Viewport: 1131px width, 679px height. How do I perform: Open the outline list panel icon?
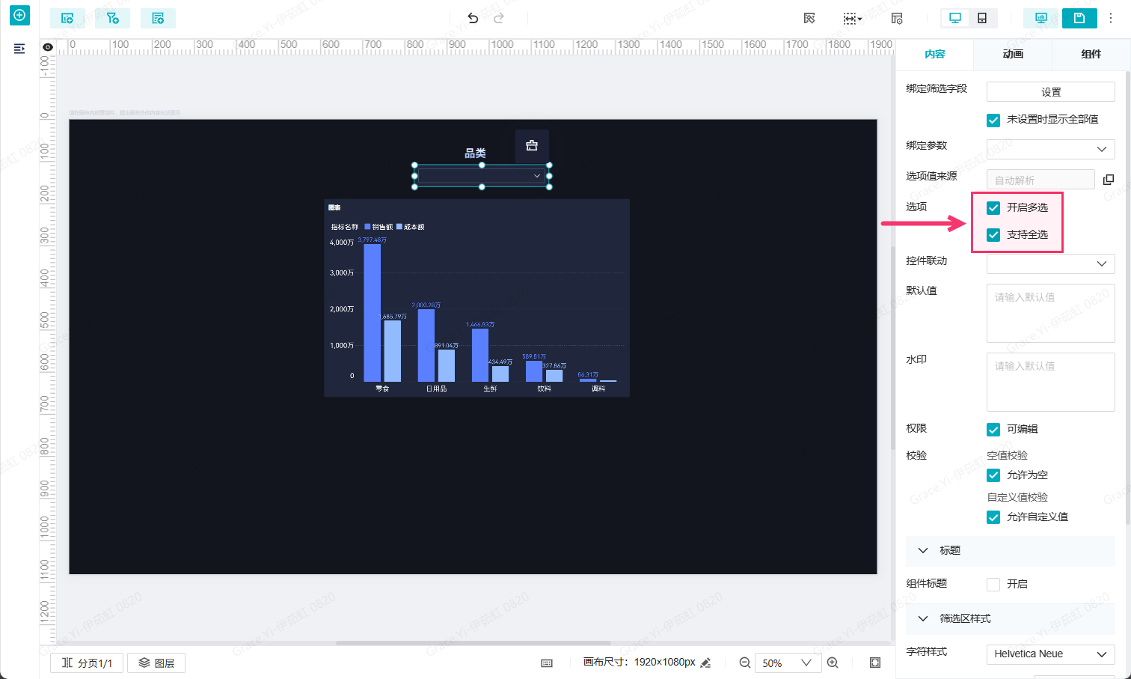point(19,49)
